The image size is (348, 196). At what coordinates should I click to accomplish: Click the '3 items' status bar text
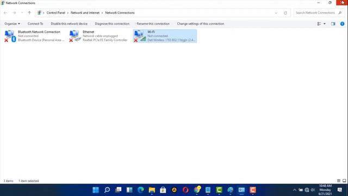tap(9, 181)
